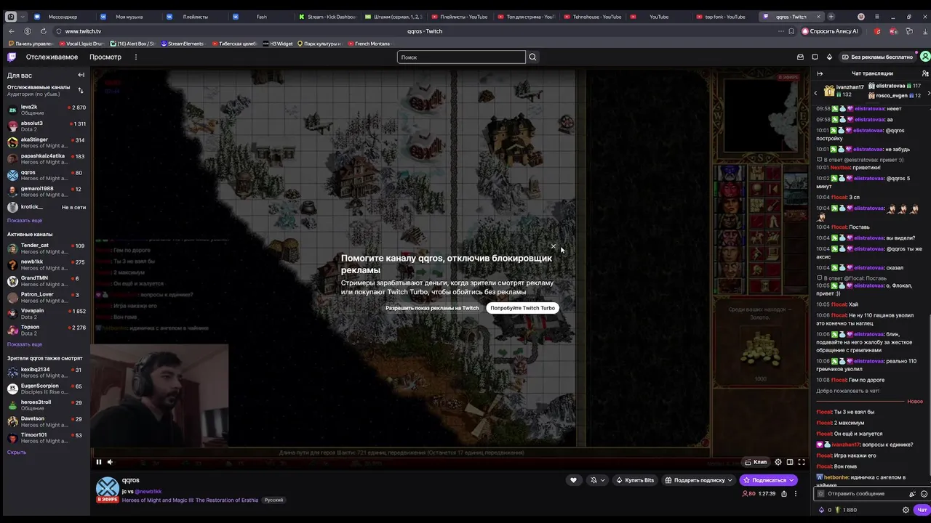This screenshot has height=523, width=931.
Task: Open the Просмотр tab
Action: point(105,57)
